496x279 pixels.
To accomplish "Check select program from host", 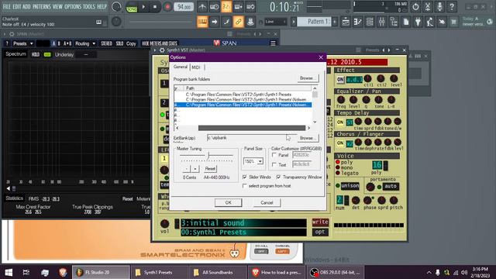I will point(245,186).
